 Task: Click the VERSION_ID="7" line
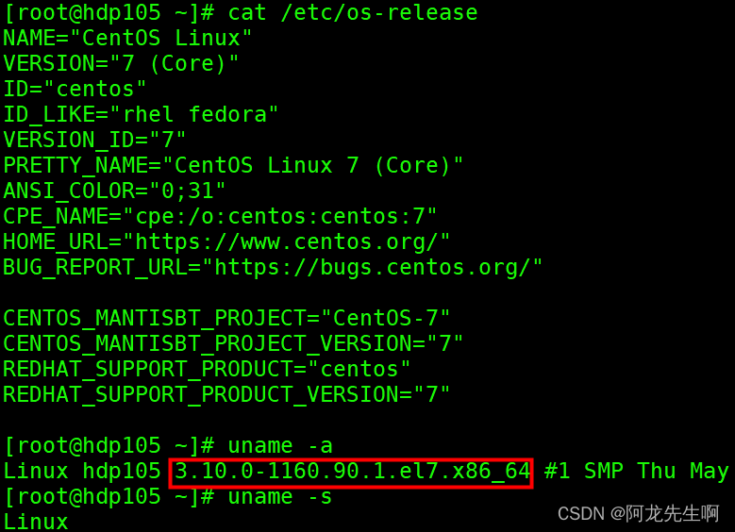click(x=94, y=140)
